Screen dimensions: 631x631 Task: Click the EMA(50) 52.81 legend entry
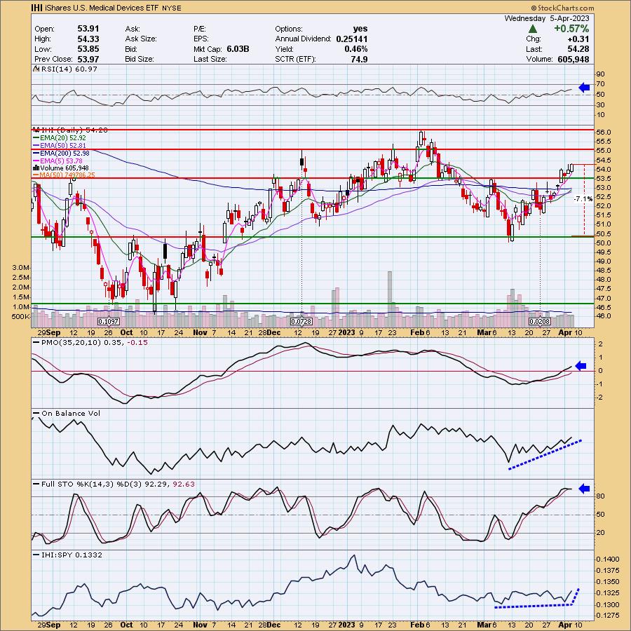(60, 145)
